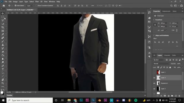
Task: Select the Brush tool
Action: pos(3,41)
